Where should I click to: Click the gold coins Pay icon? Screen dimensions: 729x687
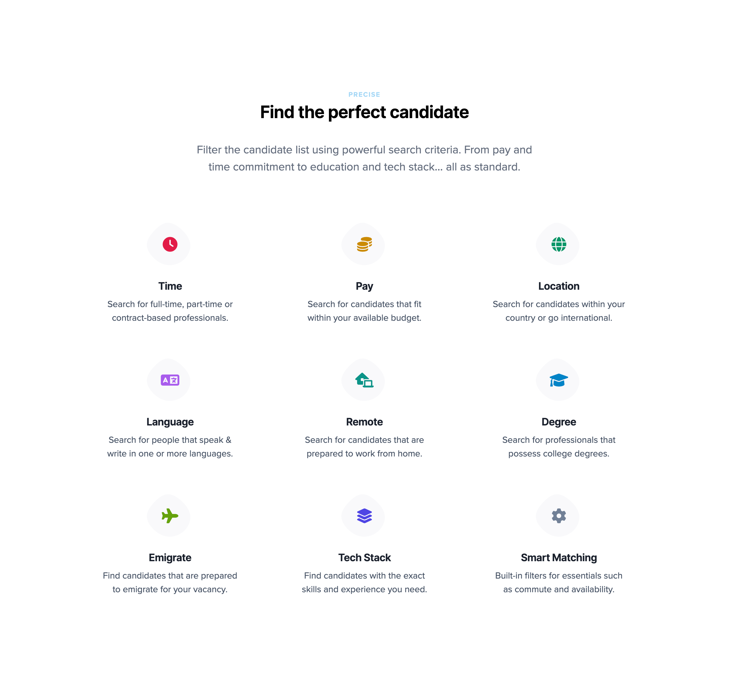pos(364,244)
